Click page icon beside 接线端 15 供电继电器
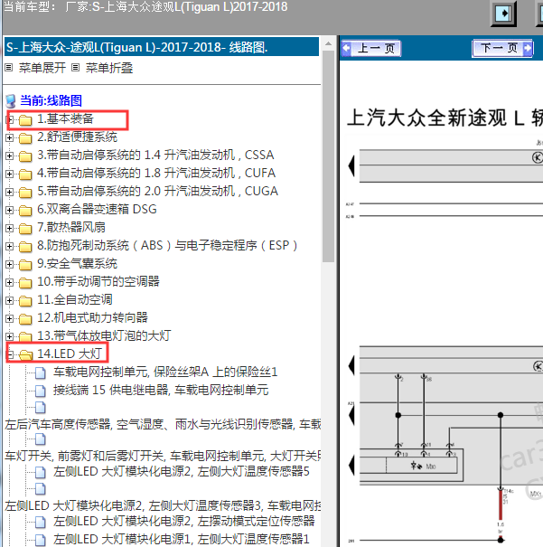543x547 pixels. tap(41, 391)
